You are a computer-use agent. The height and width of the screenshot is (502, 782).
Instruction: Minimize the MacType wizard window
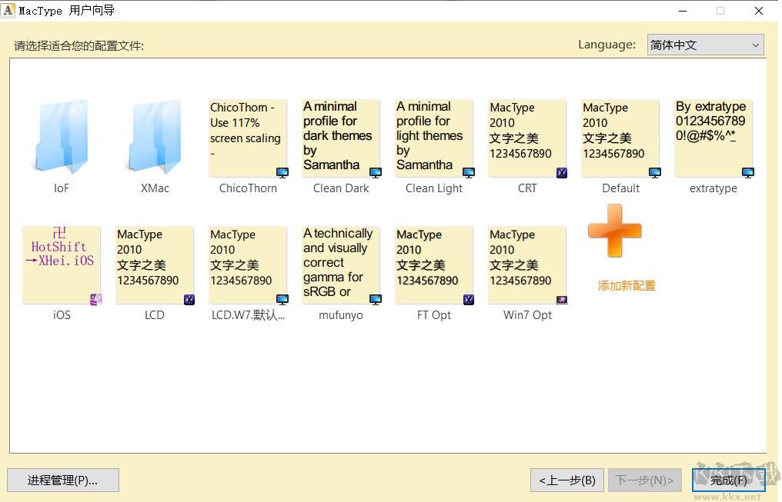[683, 11]
